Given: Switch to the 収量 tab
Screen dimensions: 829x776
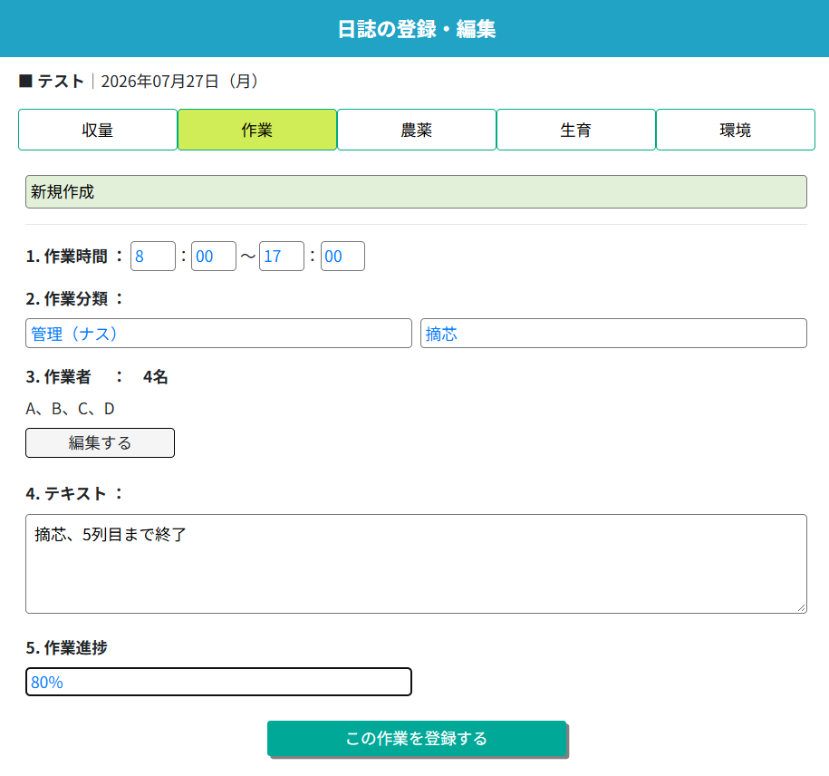Looking at the screenshot, I should coord(98,130).
